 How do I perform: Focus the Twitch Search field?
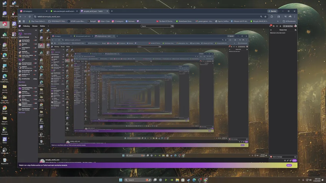[x=156, y=26]
